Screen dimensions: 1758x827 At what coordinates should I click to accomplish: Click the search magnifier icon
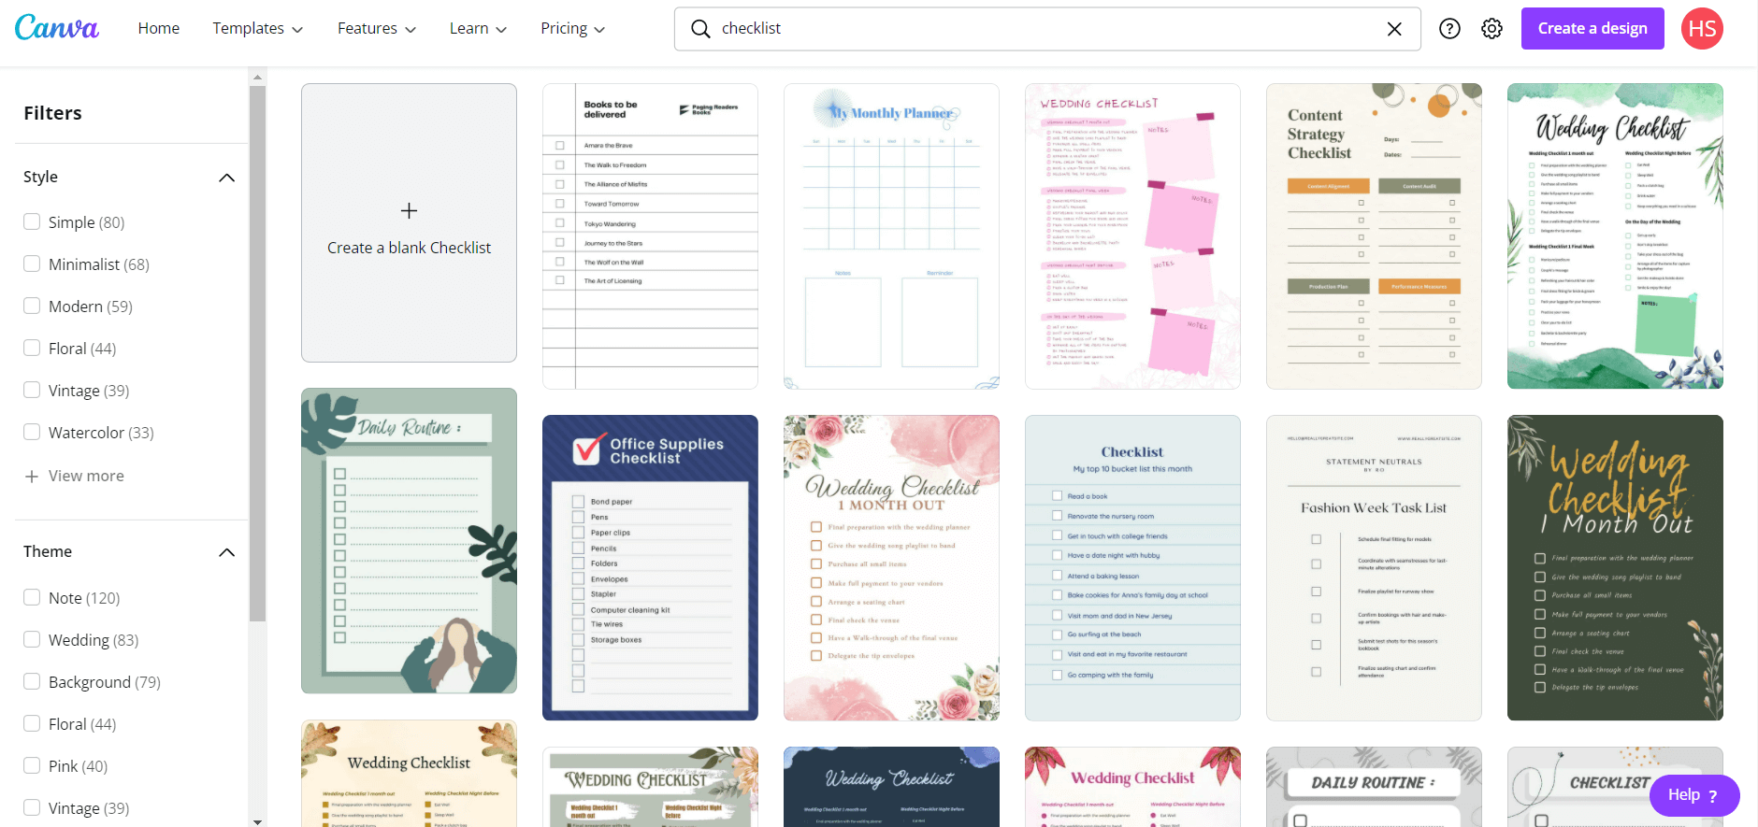click(x=700, y=29)
